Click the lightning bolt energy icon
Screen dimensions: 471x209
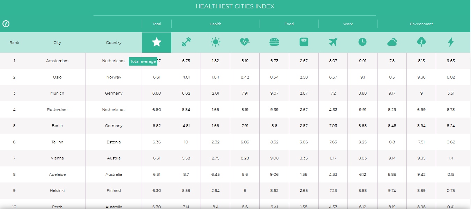pos(451,42)
